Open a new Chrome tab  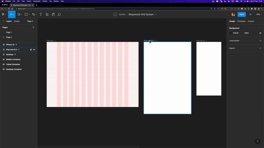pyautogui.click(x=37, y=5)
